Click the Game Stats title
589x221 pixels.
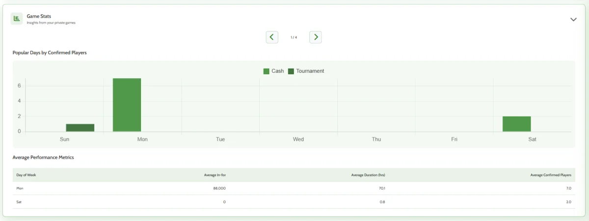[39, 16]
